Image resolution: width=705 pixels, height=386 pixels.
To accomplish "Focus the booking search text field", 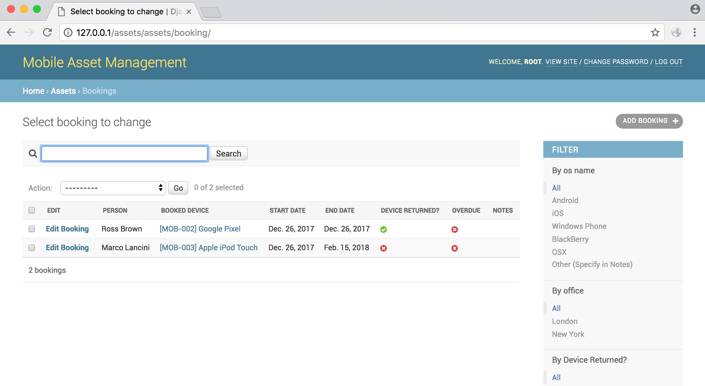I will (x=125, y=154).
